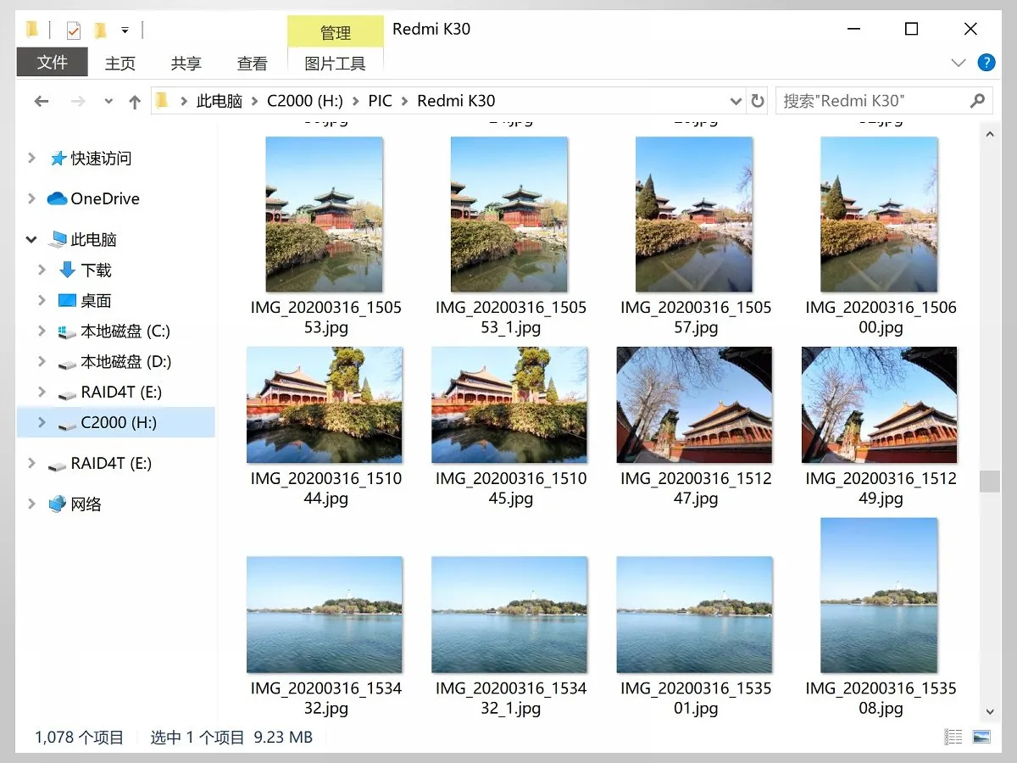1017x763 pixels.
Task: Open the address bar history dropdown
Action: [x=736, y=101]
